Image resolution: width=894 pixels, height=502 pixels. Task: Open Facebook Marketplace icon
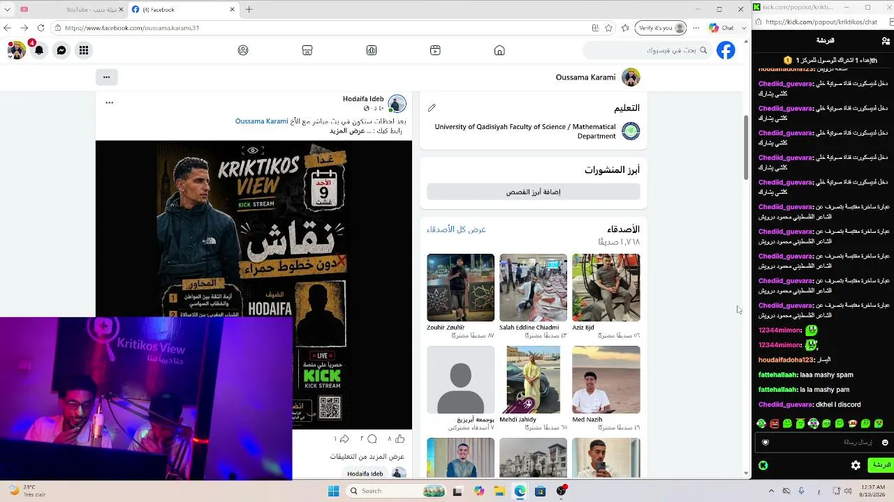coord(307,50)
